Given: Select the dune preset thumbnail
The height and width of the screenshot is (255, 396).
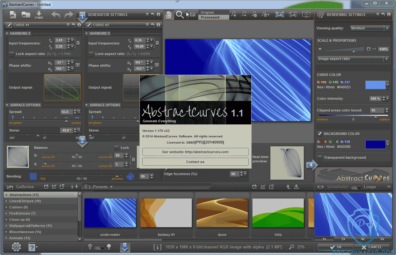Looking at the screenshot, I should point(222,213).
